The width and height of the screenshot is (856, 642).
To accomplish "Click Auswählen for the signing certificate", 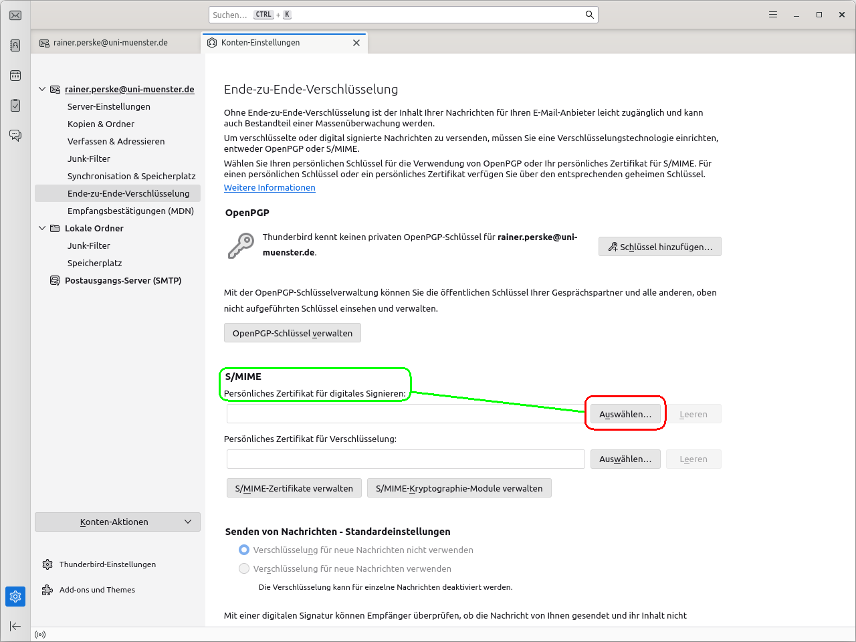I will (x=625, y=414).
